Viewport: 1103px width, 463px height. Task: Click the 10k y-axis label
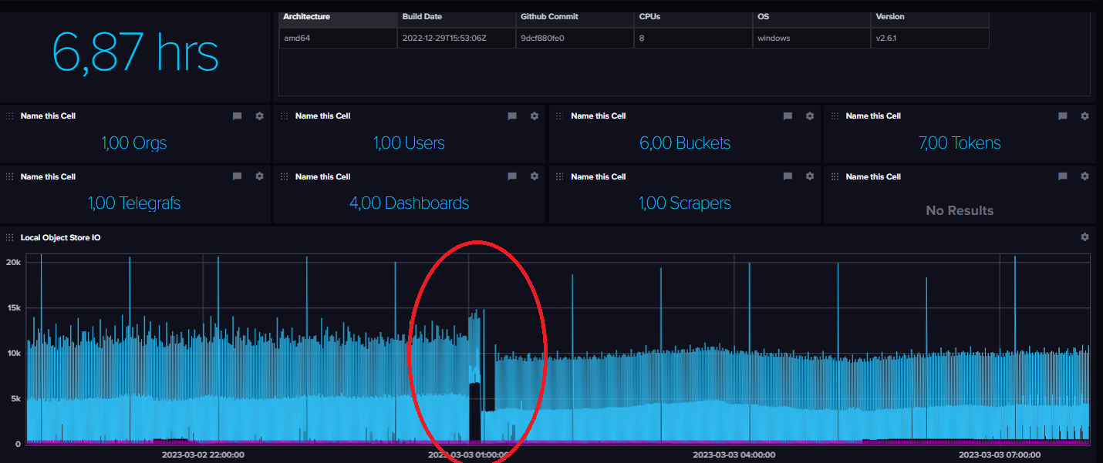tap(13, 354)
